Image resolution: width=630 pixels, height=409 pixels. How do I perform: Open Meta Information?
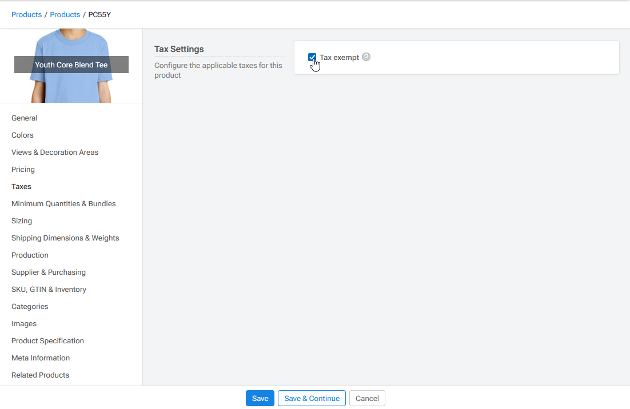[41, 358]
